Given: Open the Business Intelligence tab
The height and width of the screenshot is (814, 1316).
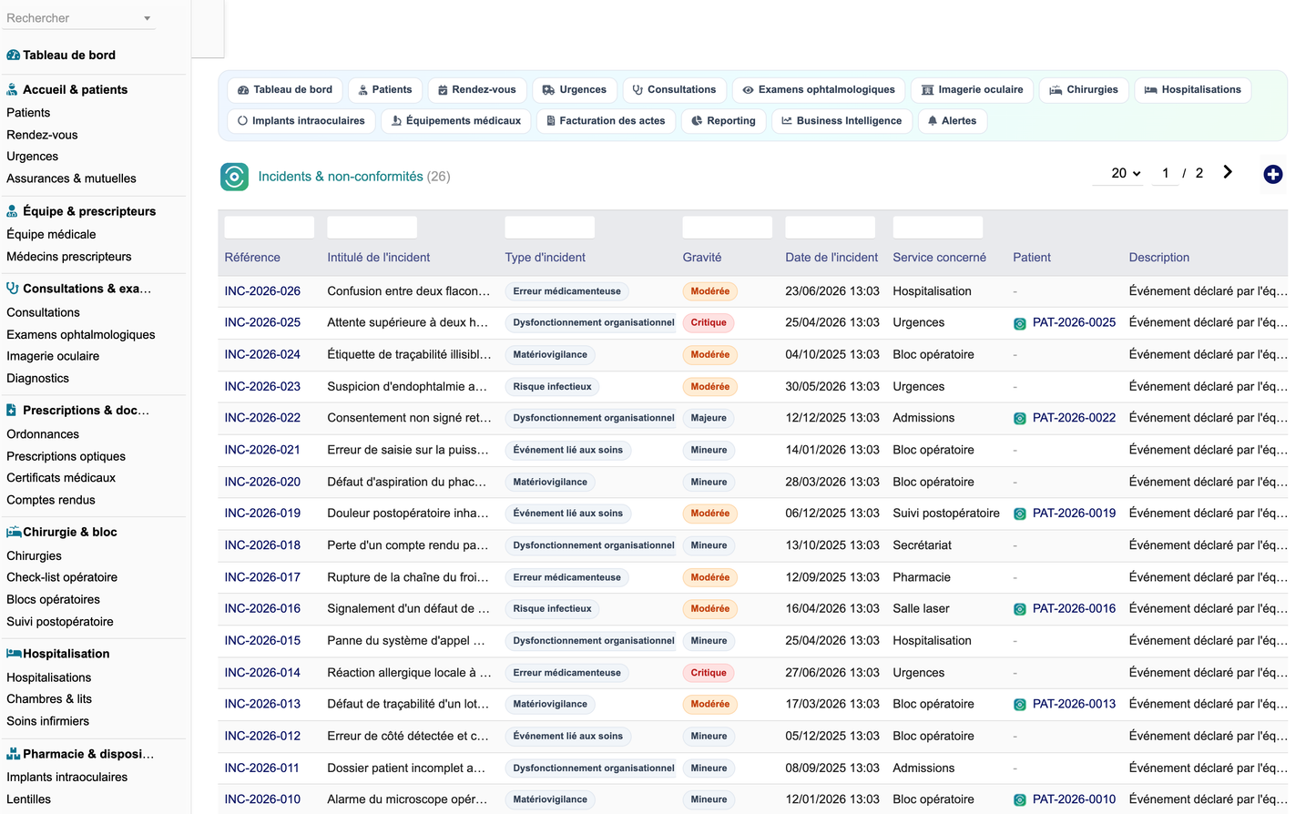Looking at the screenshot, I should coord(842,121).
